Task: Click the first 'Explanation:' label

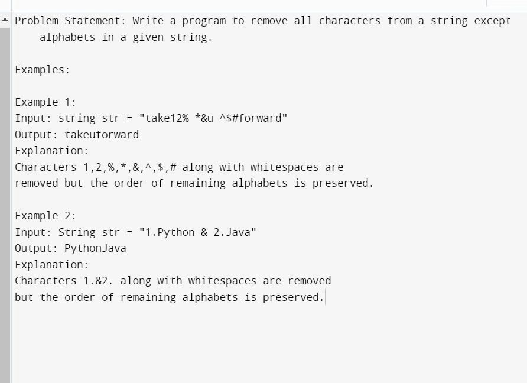Action: (x=52, y=151)
